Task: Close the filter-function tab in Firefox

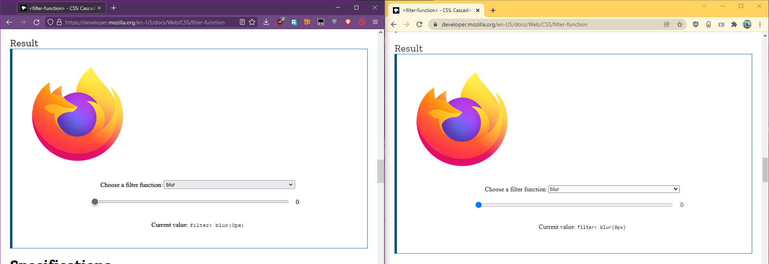Action: pyautogui.click(x=99, y=8)
